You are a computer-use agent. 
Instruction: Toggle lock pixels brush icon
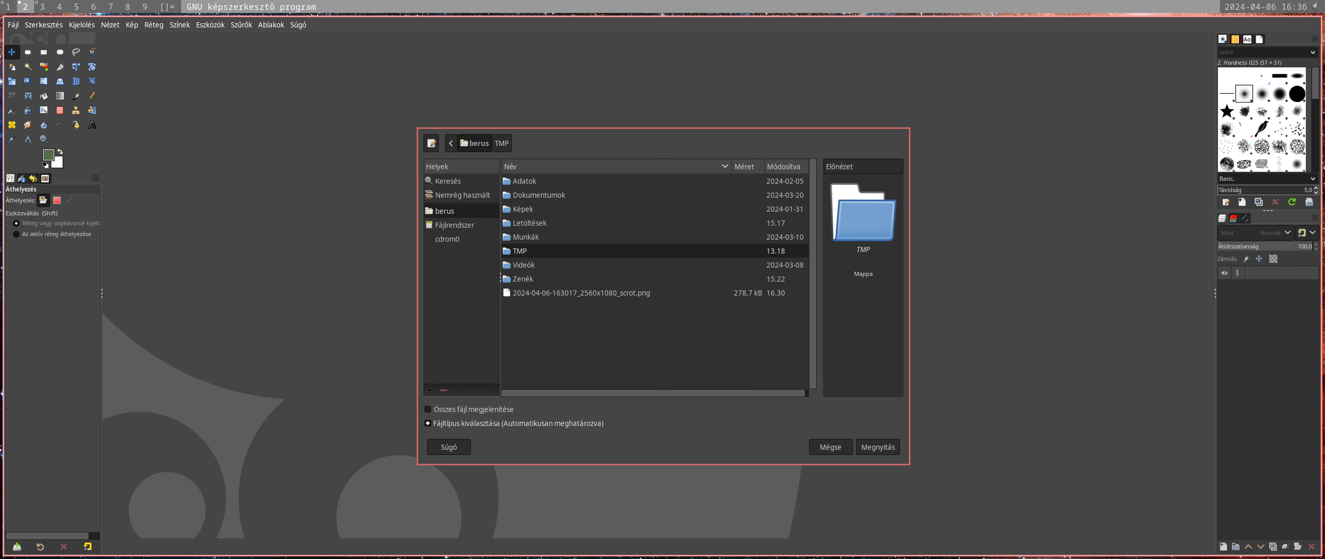[1246, 259]
